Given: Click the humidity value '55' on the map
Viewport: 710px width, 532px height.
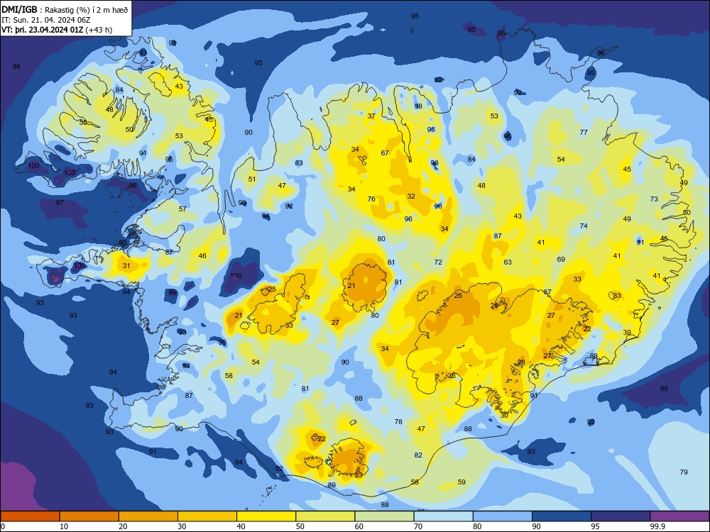Looking at the screenshot, I should coord(83,123).
